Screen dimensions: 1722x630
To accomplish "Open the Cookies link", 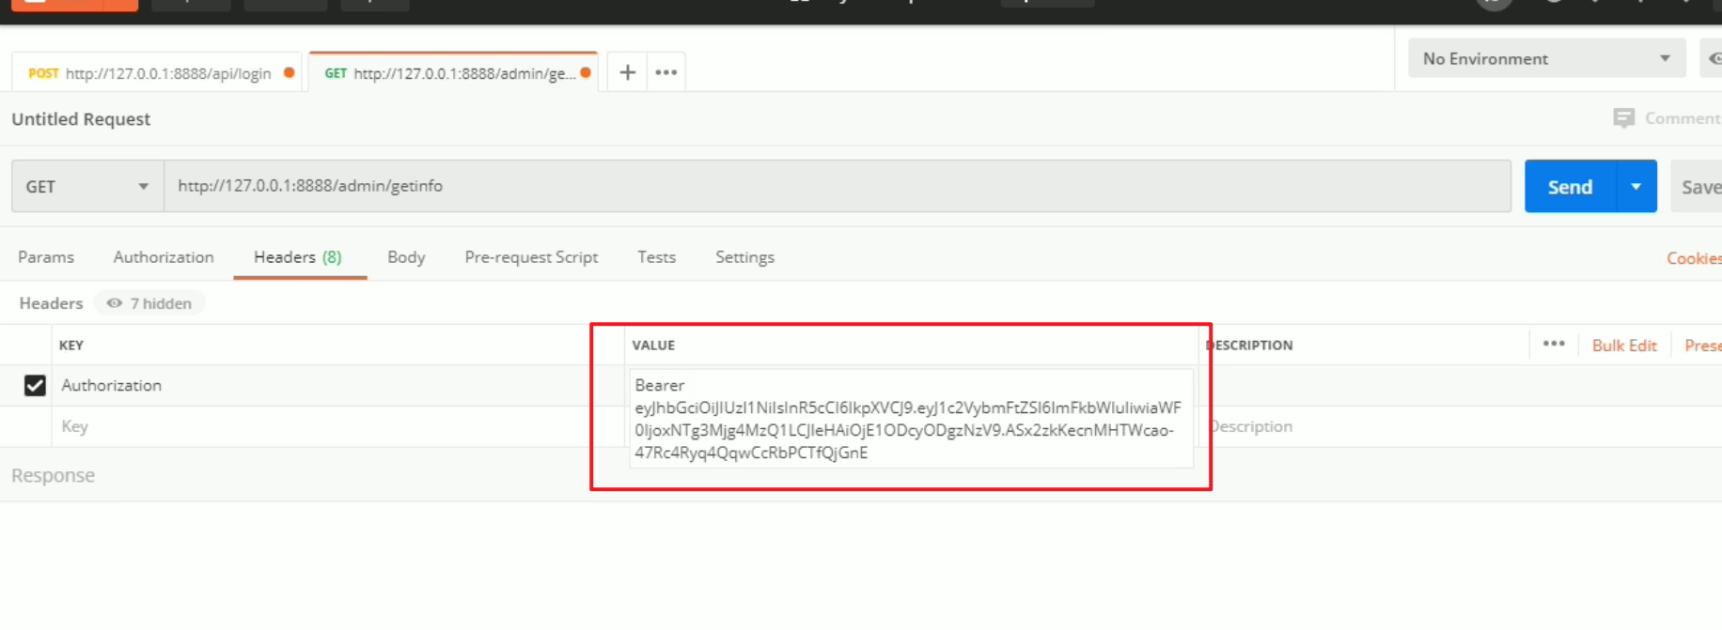I will click(1693, 258).
